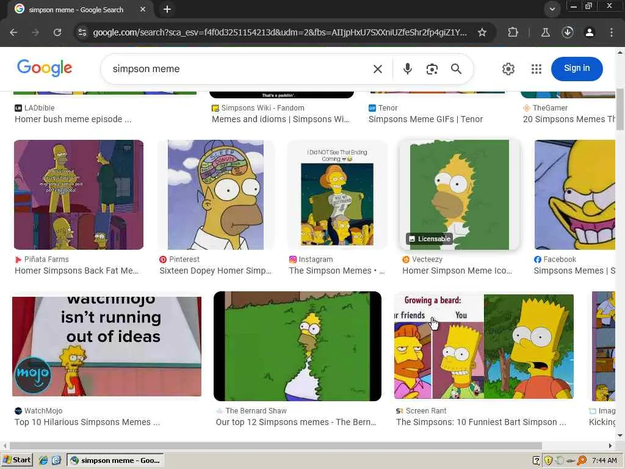The width and height of the screenshot is (625, 469).
Task: Clear the search box with X
Action: pos(377,69)
